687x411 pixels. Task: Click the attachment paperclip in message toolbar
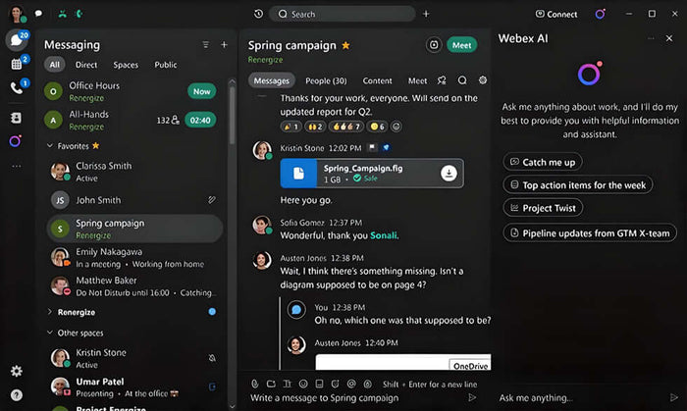click(254, 383)
